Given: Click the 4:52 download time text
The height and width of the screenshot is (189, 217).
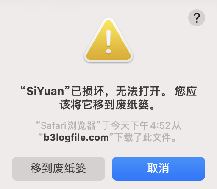Looking at the screenshot, I should 160,125.
